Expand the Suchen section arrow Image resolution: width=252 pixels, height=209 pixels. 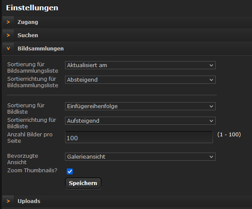point(8,35)
